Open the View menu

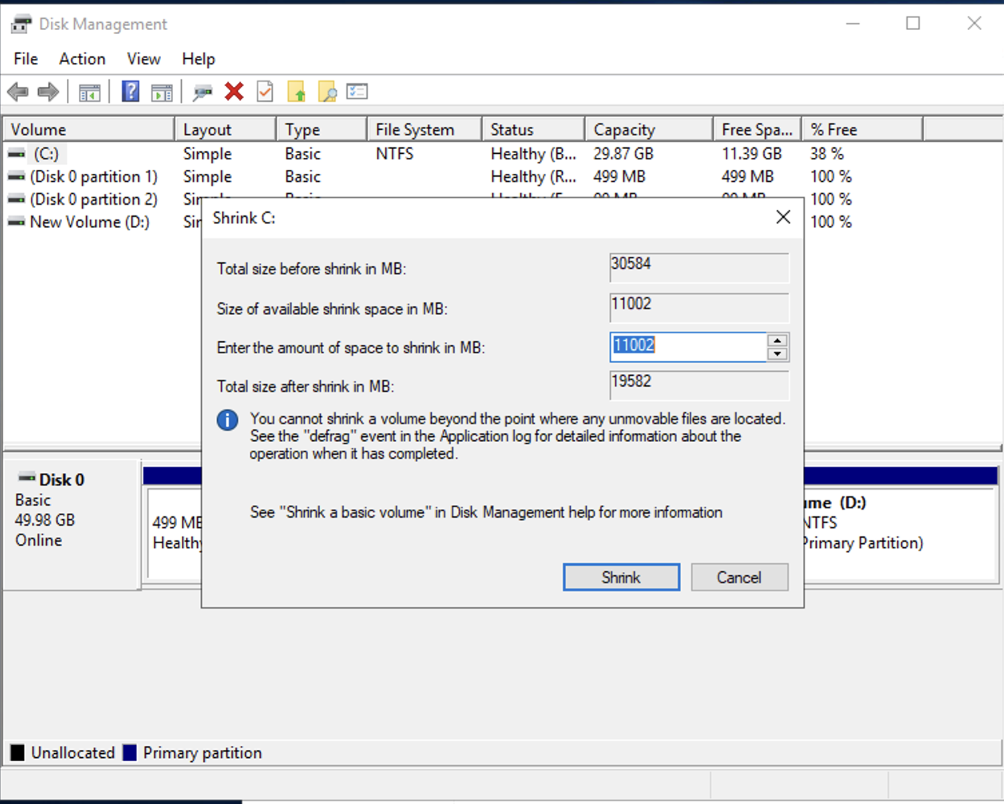click(144, 59)
